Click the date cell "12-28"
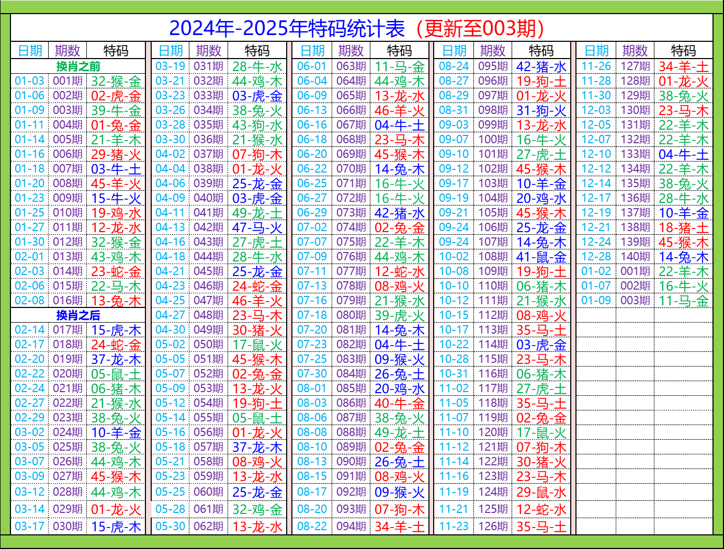The width and height of the screenshot is (724, 549). pos(596,257)
